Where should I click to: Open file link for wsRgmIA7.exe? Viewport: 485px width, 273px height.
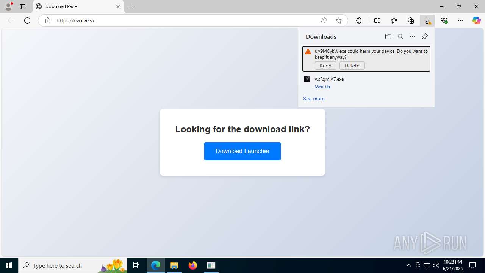click(x=322, y=86)
